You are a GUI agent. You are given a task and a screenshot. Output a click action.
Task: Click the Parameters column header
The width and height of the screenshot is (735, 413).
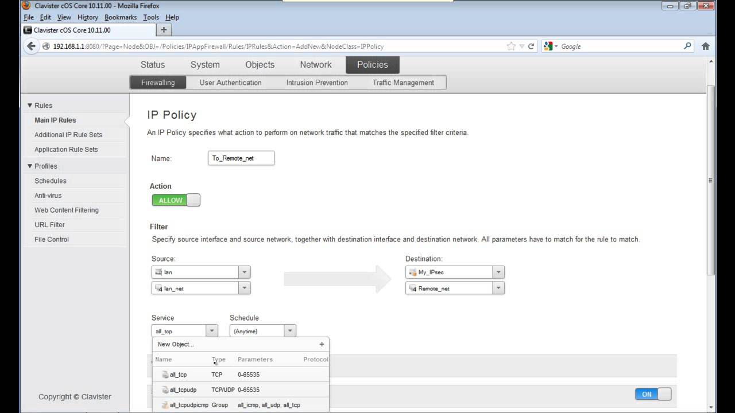pyautogui.click(x=255, y=360)
